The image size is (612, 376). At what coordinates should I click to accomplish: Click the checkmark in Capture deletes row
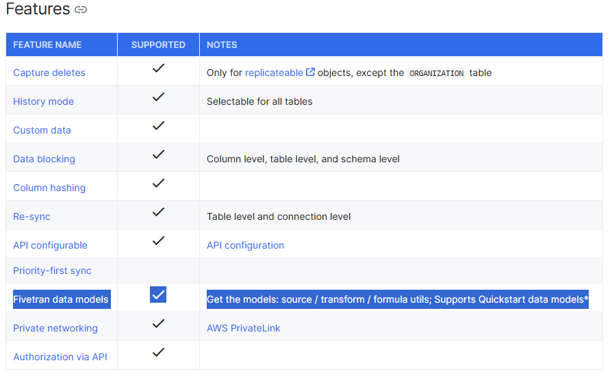pos(158,68)
